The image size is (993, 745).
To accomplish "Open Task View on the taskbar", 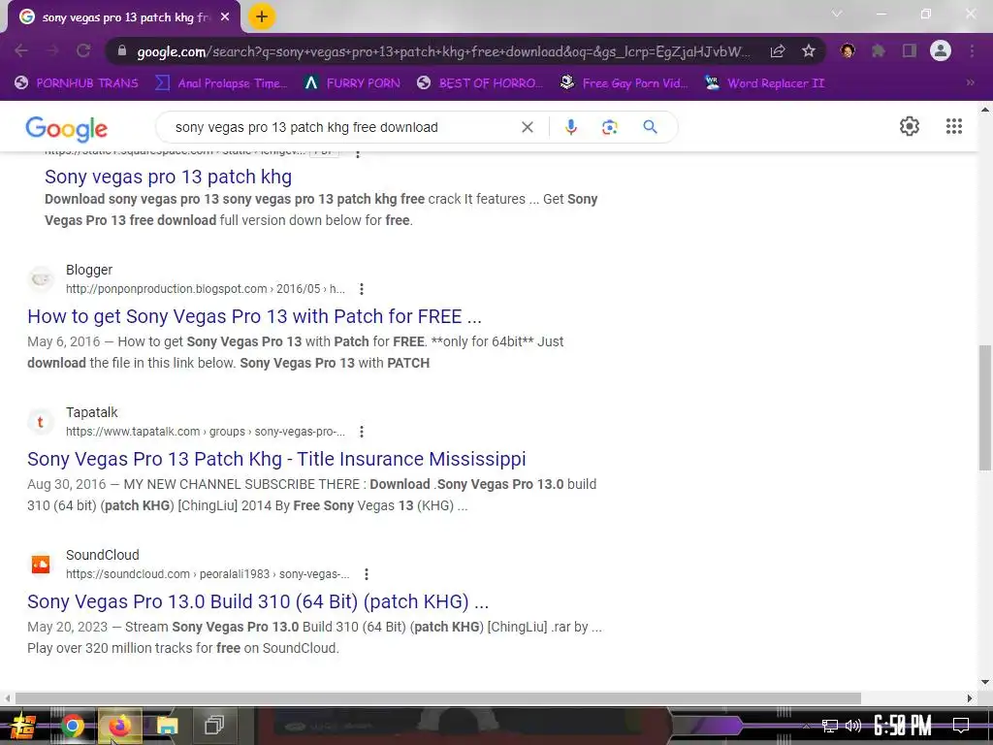I will 214,726.
